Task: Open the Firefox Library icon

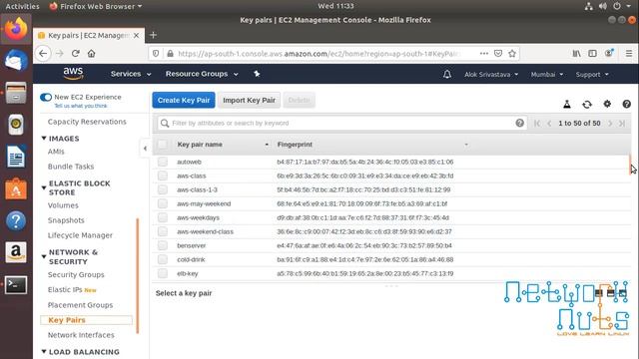Action: click(577, 53)
